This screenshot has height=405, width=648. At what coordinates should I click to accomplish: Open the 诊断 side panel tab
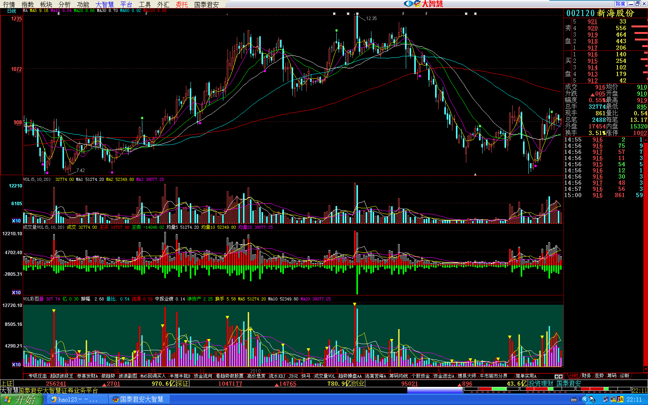tap(624, 376)
